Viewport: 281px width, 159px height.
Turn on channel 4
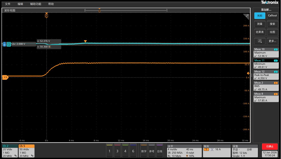[x=125, y=151]
